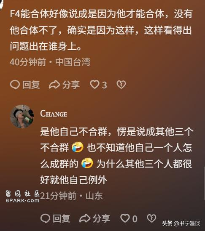
Task: Tap 回复 label under first comment
Action: tap(31, 85)
